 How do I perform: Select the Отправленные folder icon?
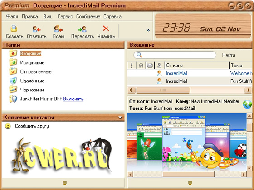pyautogui.click(x=13, y=71)
